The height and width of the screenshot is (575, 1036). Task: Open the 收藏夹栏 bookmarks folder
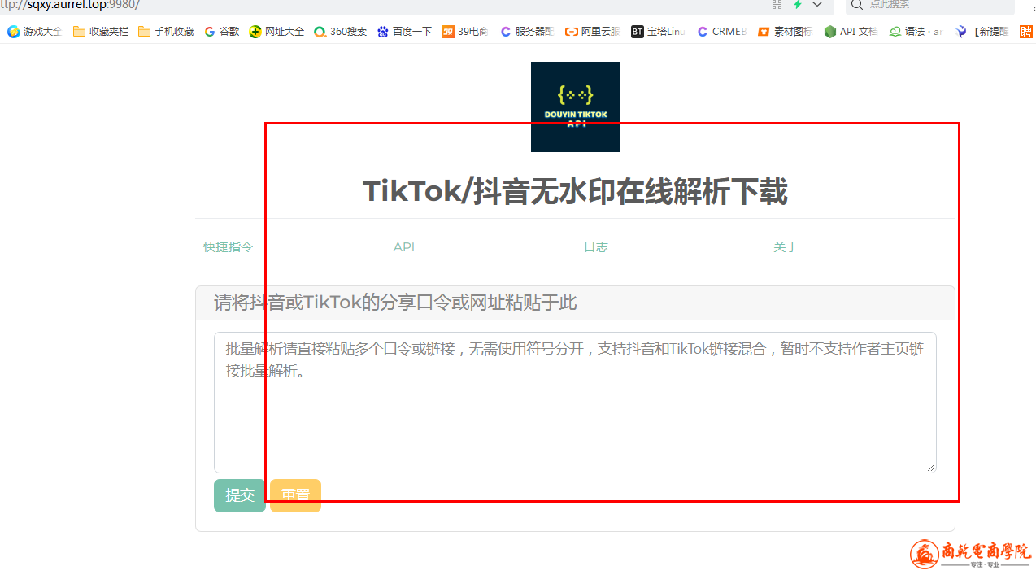[101, 32]
